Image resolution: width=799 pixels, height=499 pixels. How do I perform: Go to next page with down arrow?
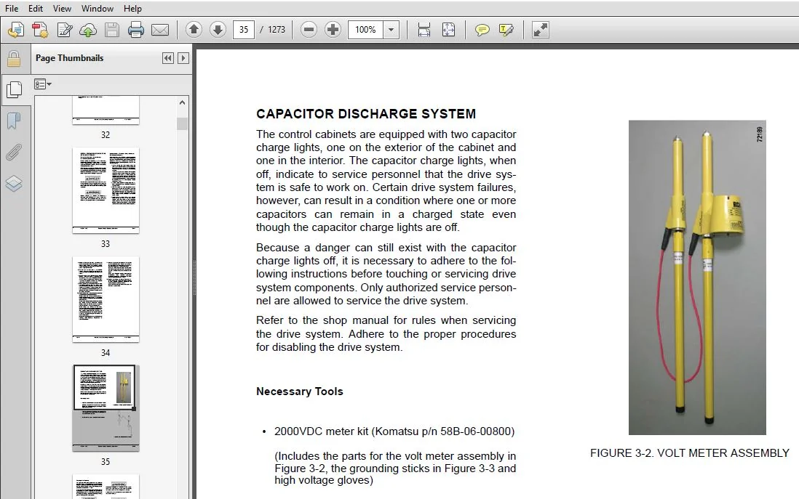218,30
